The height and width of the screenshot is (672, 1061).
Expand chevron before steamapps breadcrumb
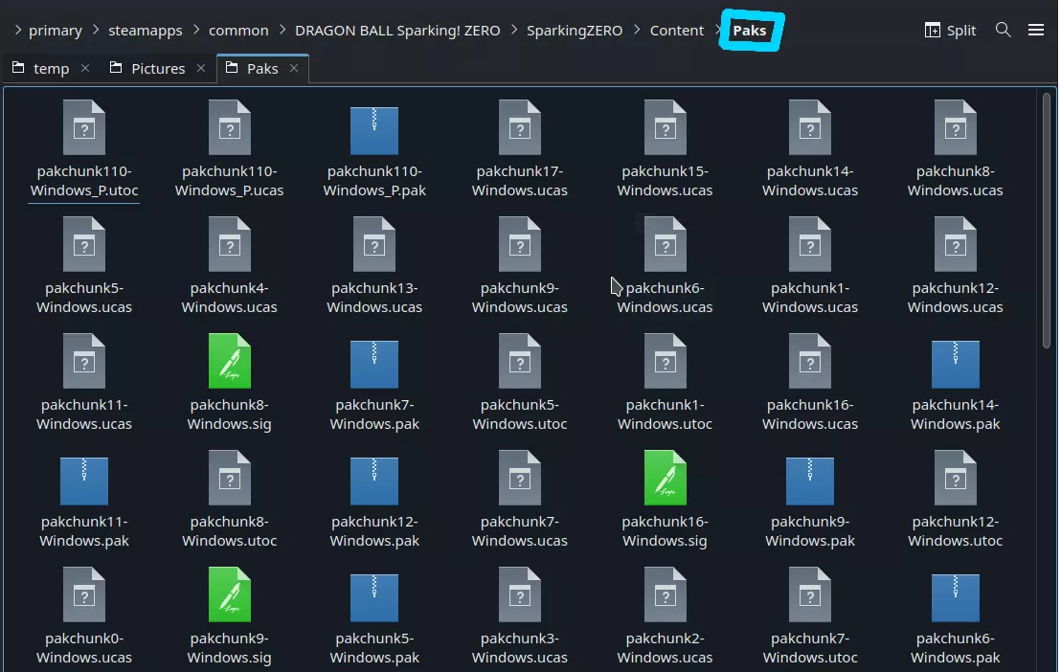click(96, 30)
